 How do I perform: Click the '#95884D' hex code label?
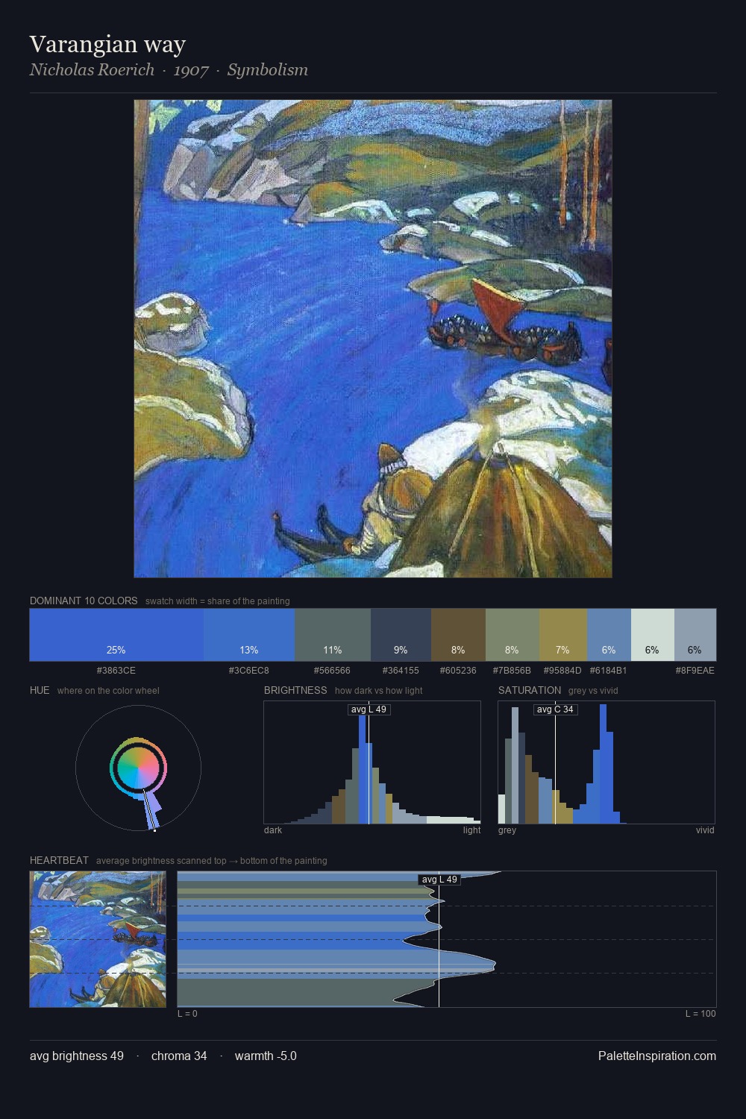click(562, 671)
